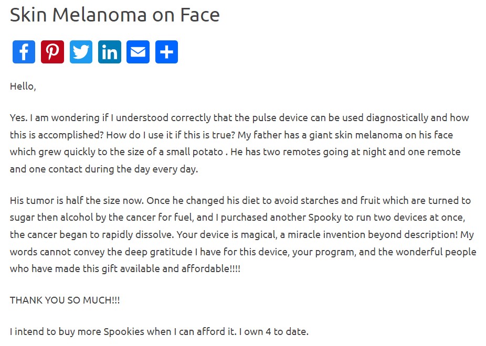Click the "Hello," greeting line
486x346 pixels.
tap(23, 87)
